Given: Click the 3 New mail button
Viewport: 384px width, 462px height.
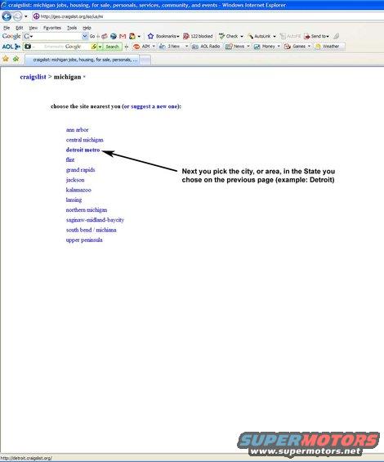Looking at the screenshot, I should (170, 47).
